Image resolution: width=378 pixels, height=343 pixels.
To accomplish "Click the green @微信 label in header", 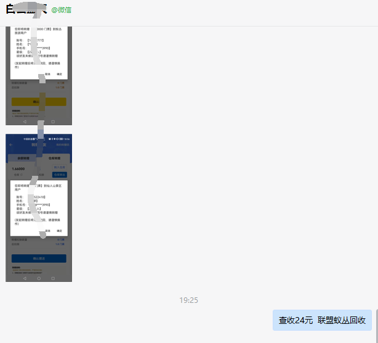I will (x=62, y=10).
